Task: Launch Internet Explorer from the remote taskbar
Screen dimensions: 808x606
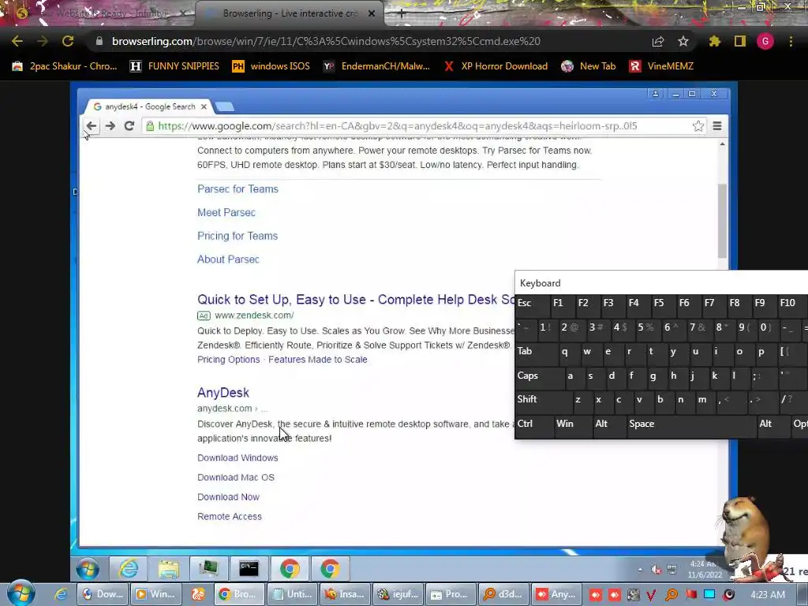Action: coord(129,569)
